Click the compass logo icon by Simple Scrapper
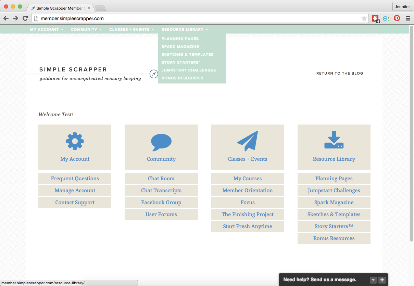Image resolution: width=414 pixels, height=286 pixels. tap(154, 74)
